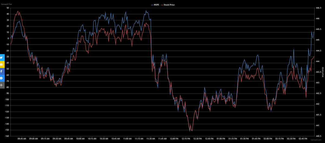Click the 02:45 PM time axis label
325x143 pixels.
(x=303, y=139)
